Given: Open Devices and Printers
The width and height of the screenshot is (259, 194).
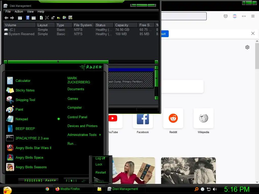Looking at the screenshot, I should coord(82,126).
